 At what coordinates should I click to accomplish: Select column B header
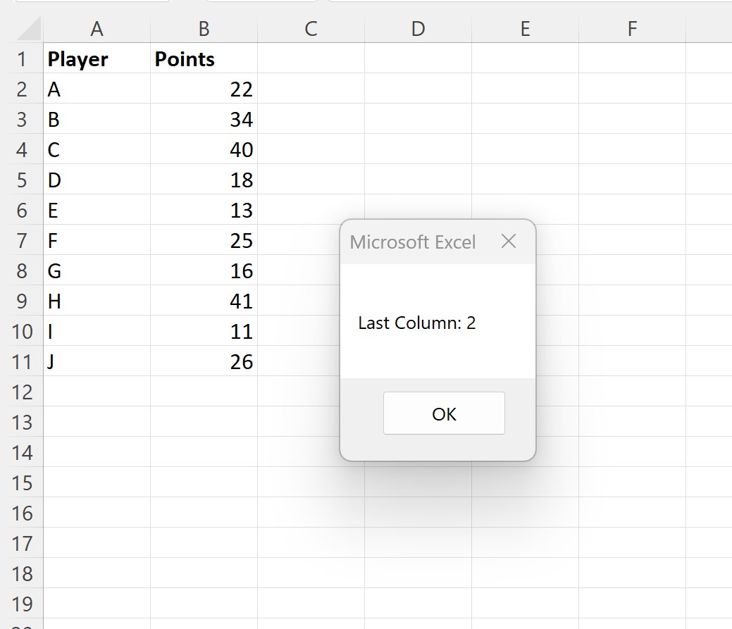(204, 29)
